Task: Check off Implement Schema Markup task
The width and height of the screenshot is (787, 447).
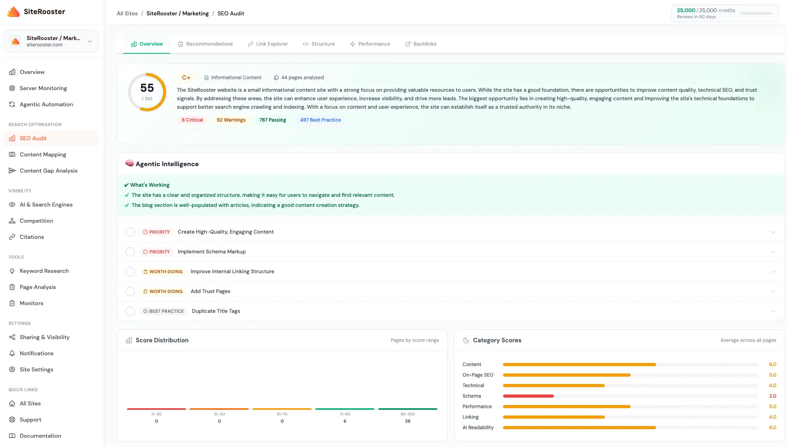Action: click(130, 252)
